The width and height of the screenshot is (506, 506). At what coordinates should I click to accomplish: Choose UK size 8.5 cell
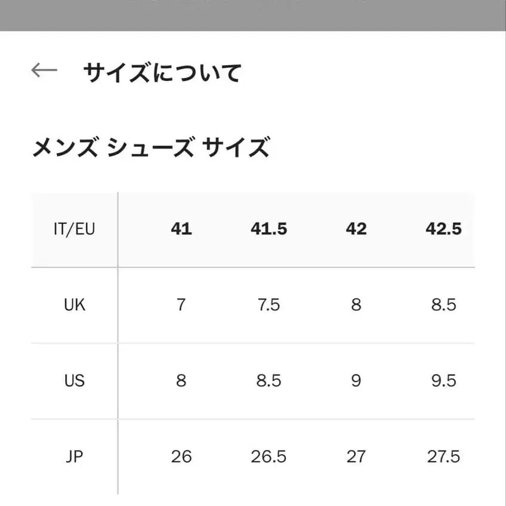[443, 304]
